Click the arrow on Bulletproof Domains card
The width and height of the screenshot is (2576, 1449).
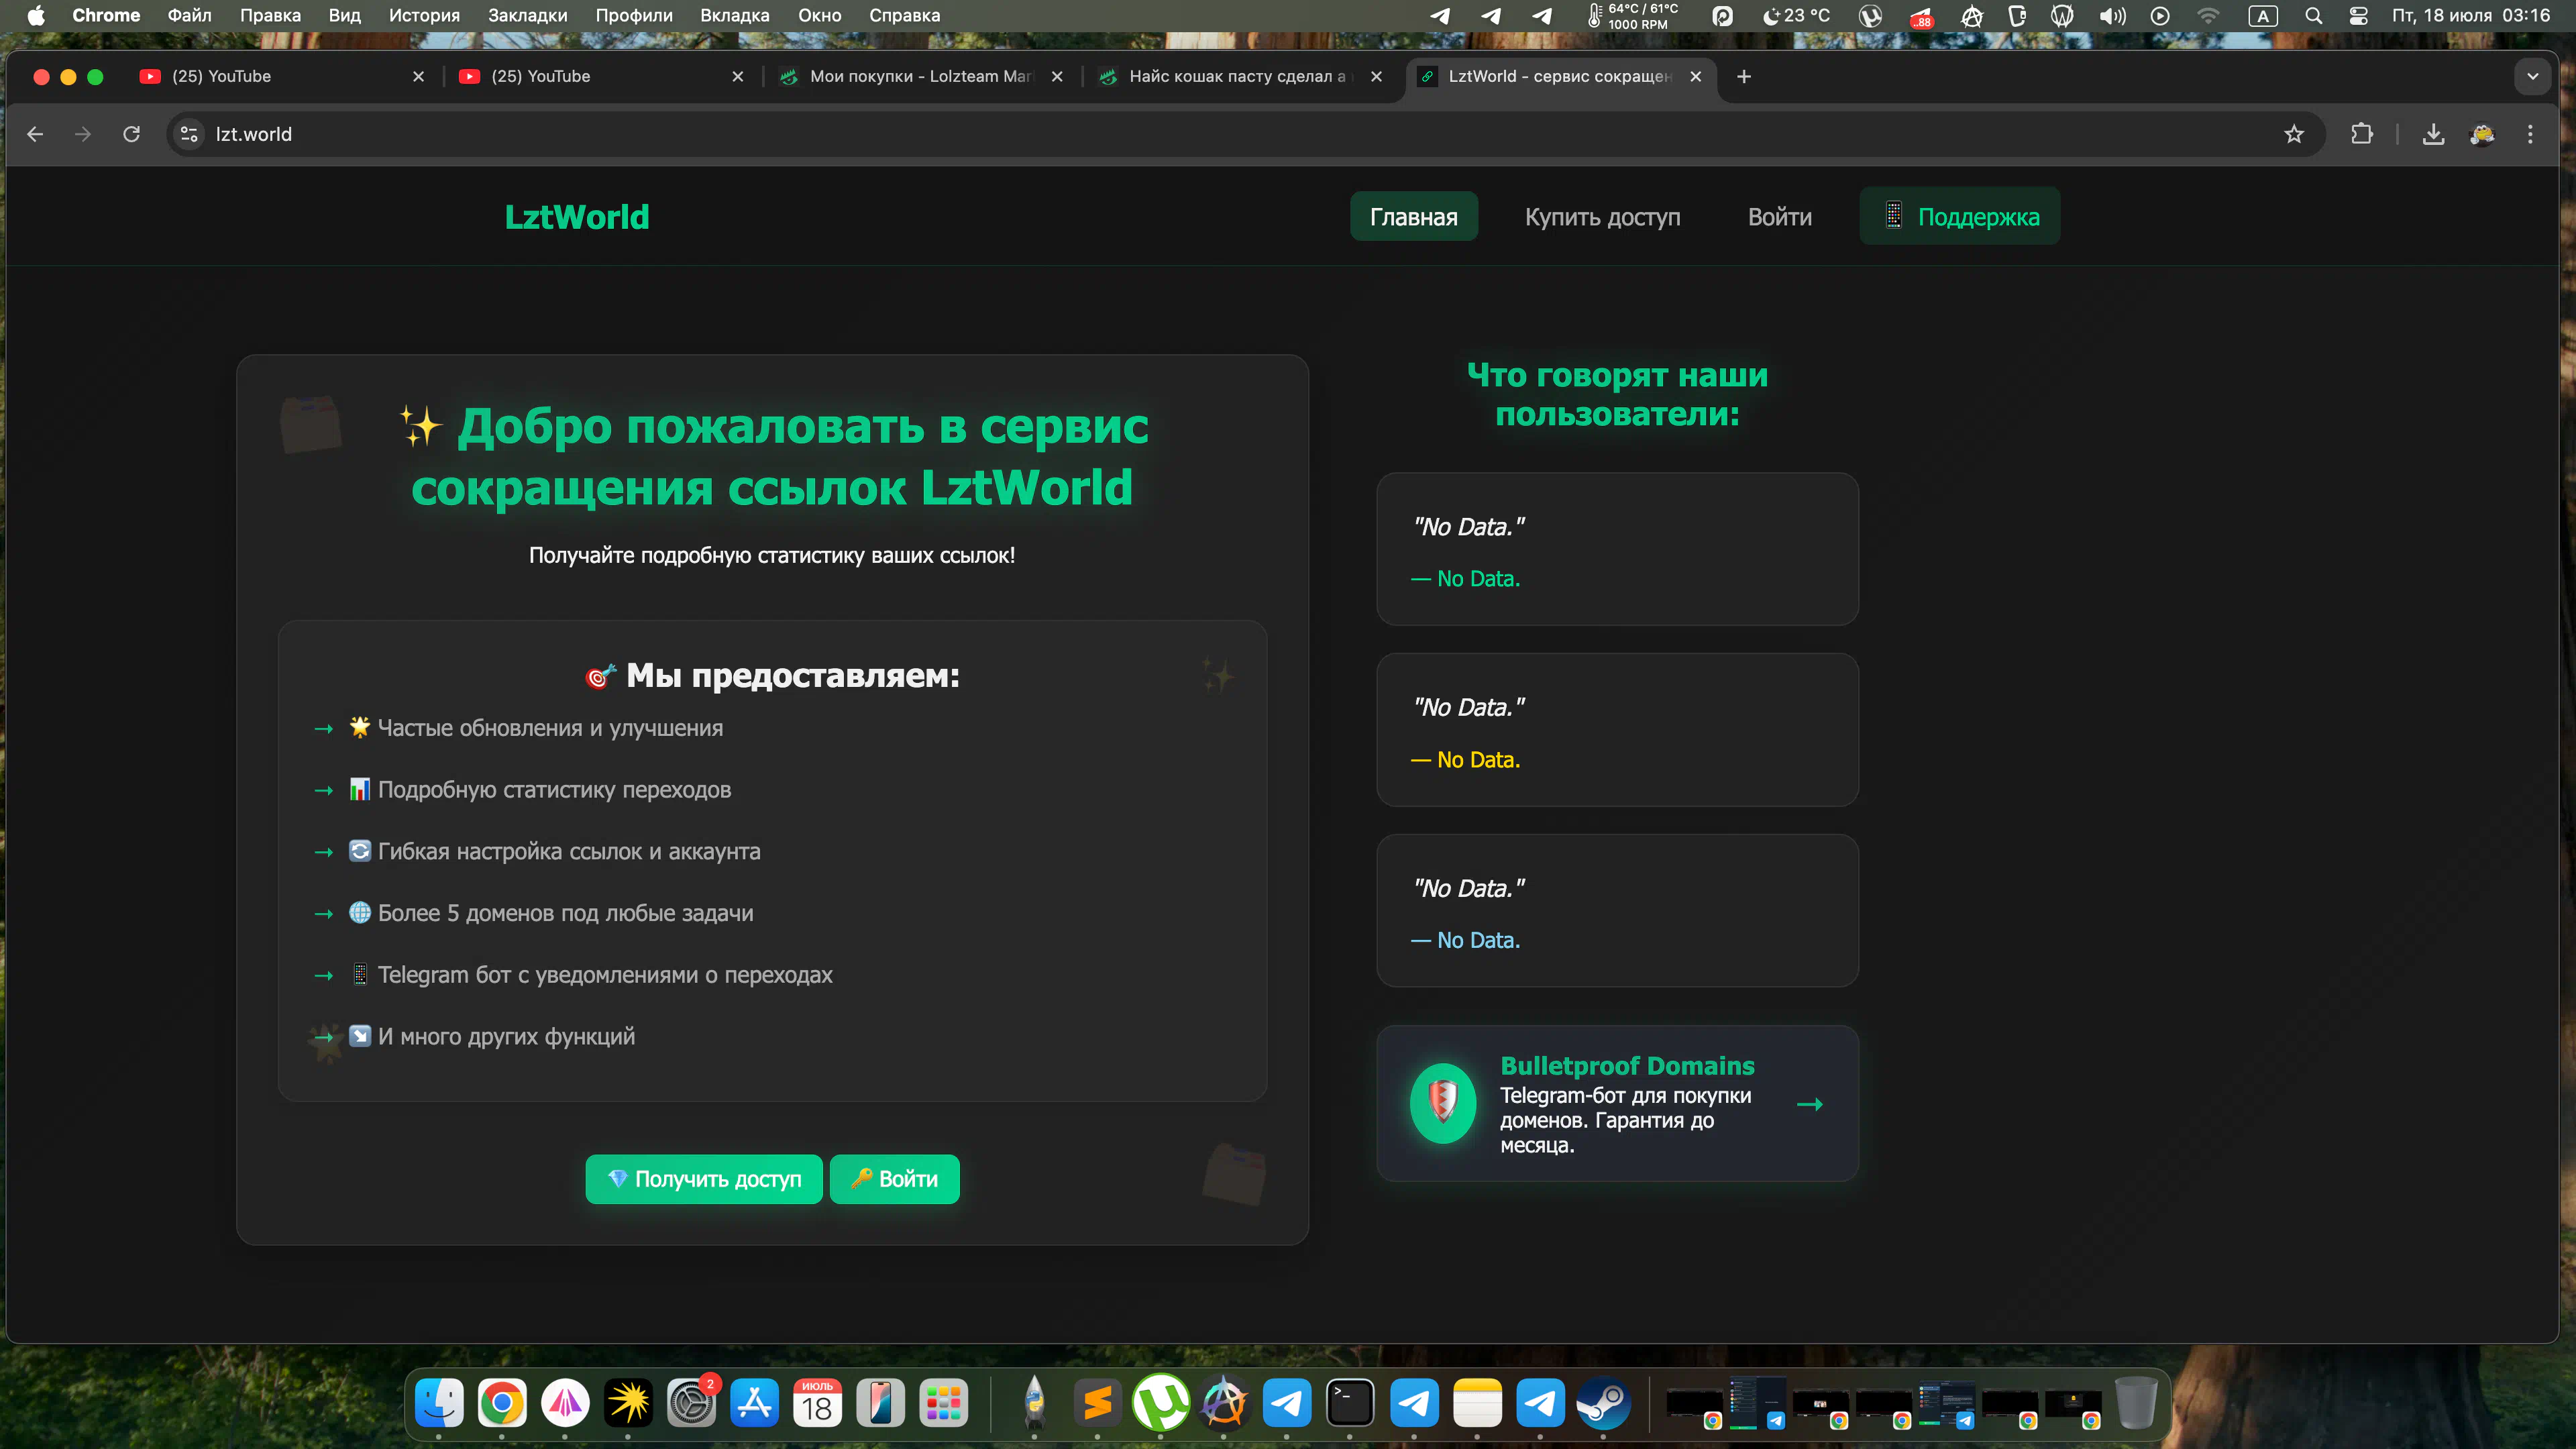[x=1810, y=1104]
